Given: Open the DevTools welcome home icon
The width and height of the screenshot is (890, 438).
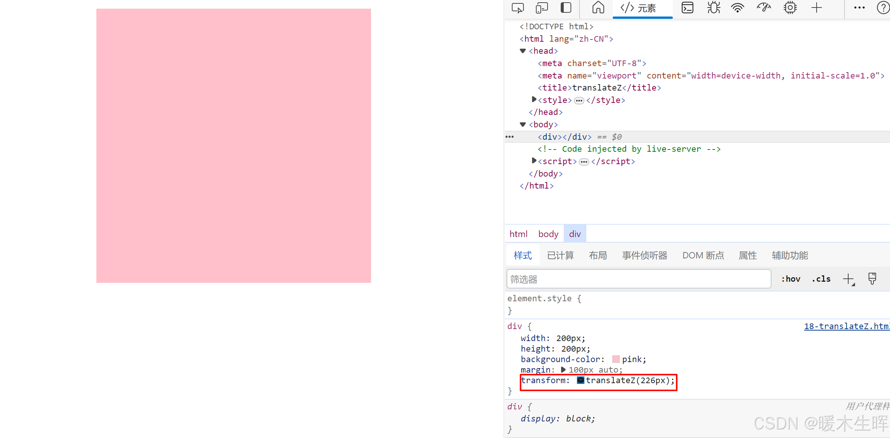Looking at the screenshot, I should point(598,8).
